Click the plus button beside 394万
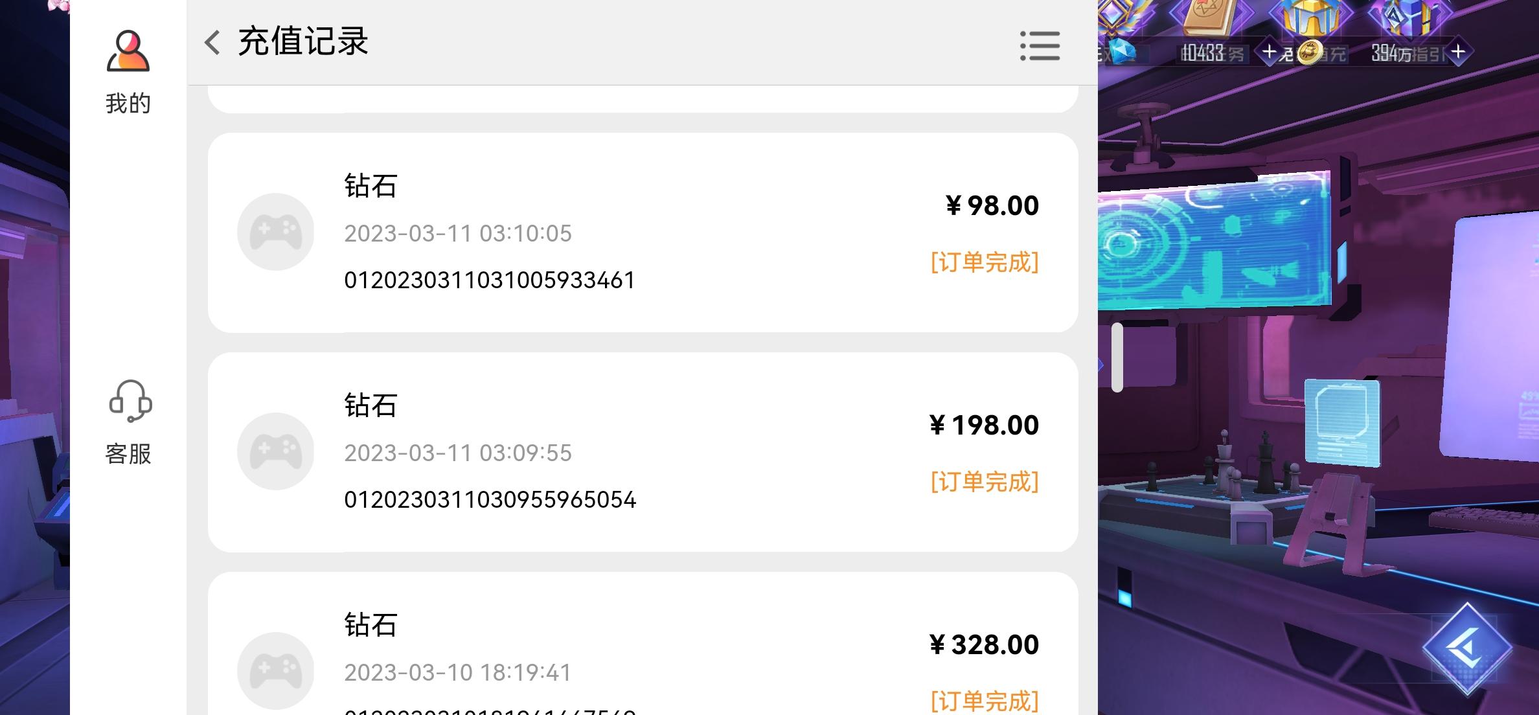The height and width of the screenshot is (715, 1539). [1458, 52]
